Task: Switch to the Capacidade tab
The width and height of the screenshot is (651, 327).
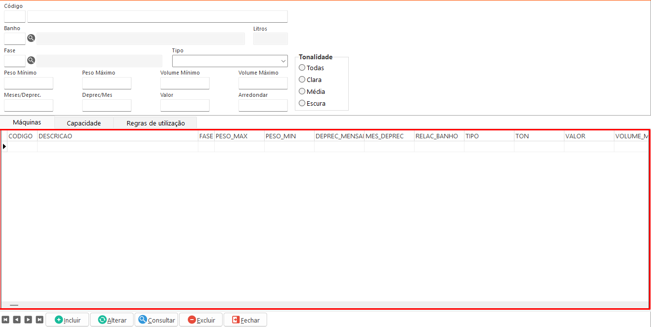Action: point(84,123)
